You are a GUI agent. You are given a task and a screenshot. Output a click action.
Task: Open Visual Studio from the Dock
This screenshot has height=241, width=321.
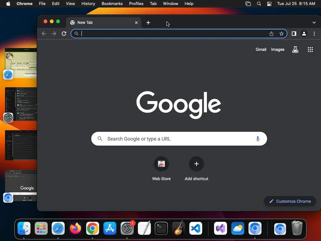[x=220, y=228]
